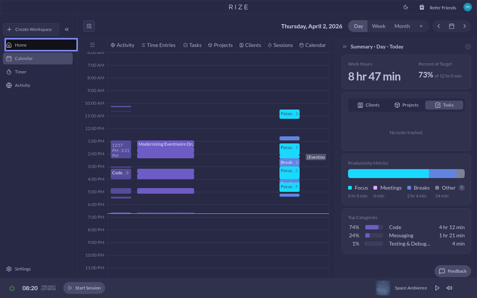The image size is (477, 298).
Task: Mute the ambience sound volume
Action: point(449,288)
